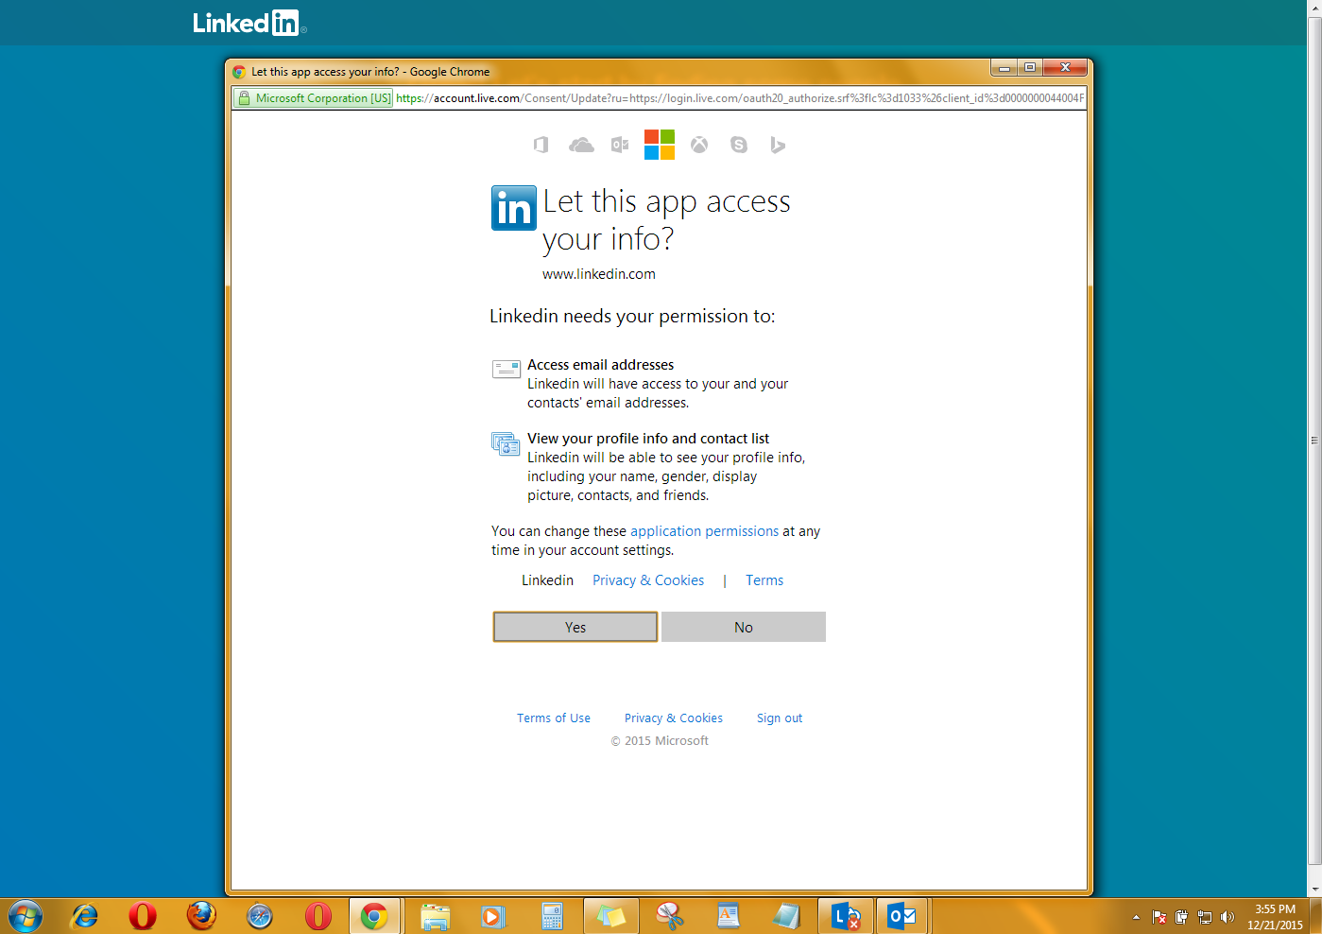This screenshot has width=1322, height=934.
Task: Click the Windows Start button
Action: (26, 916)
